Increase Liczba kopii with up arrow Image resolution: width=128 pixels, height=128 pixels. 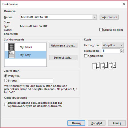pos(122,50)
